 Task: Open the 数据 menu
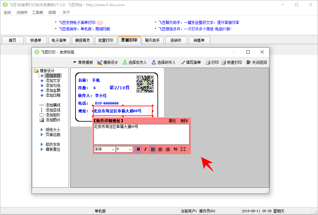(52, 13)
